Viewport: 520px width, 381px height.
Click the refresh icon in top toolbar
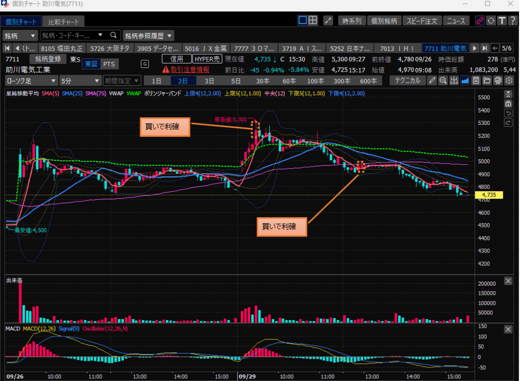point(491,21)
